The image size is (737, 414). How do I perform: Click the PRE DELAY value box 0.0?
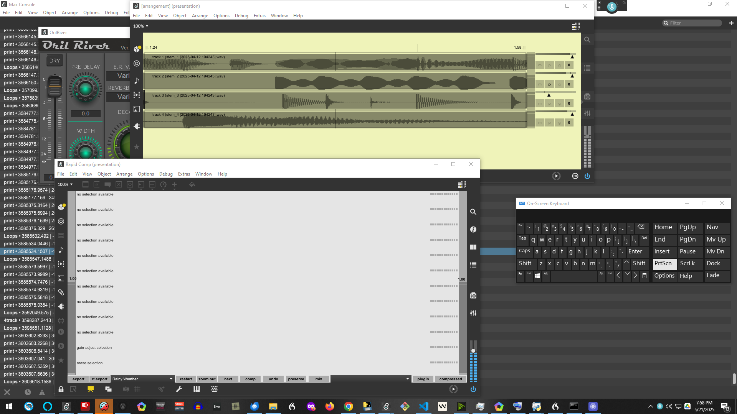(86, 113)
